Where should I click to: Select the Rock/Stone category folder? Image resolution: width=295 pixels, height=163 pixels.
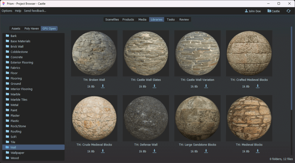18,126
